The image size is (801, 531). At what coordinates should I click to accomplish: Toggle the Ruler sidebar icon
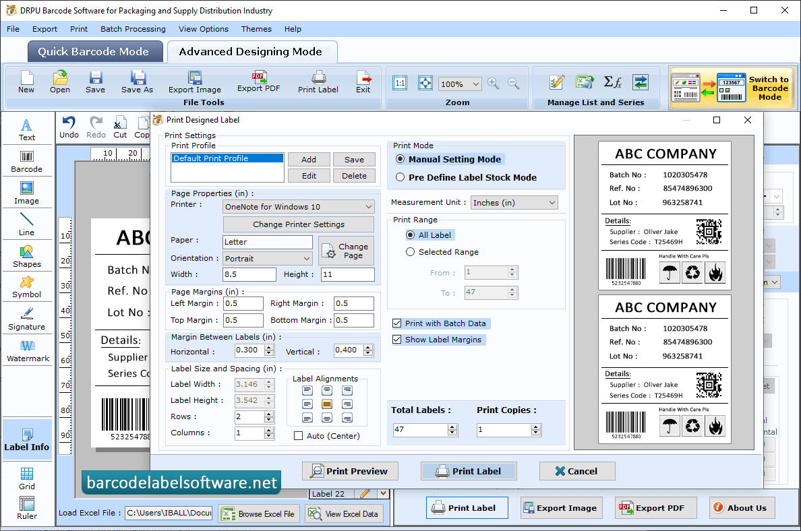click(x=26, y=509)
